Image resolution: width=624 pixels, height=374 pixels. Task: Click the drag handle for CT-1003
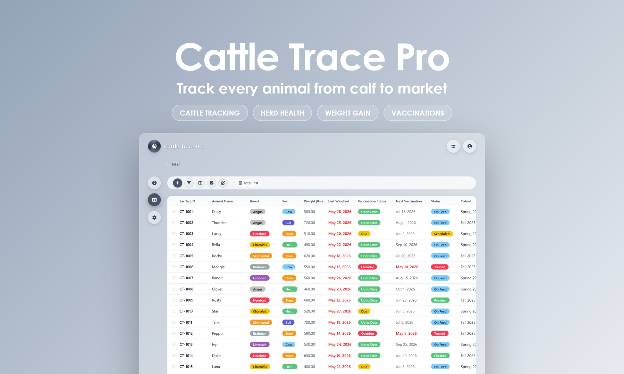173,234
